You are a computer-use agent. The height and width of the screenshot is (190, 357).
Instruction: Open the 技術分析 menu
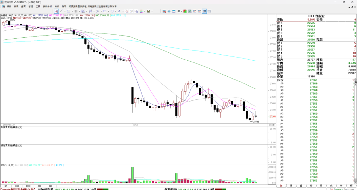[47, 6]
